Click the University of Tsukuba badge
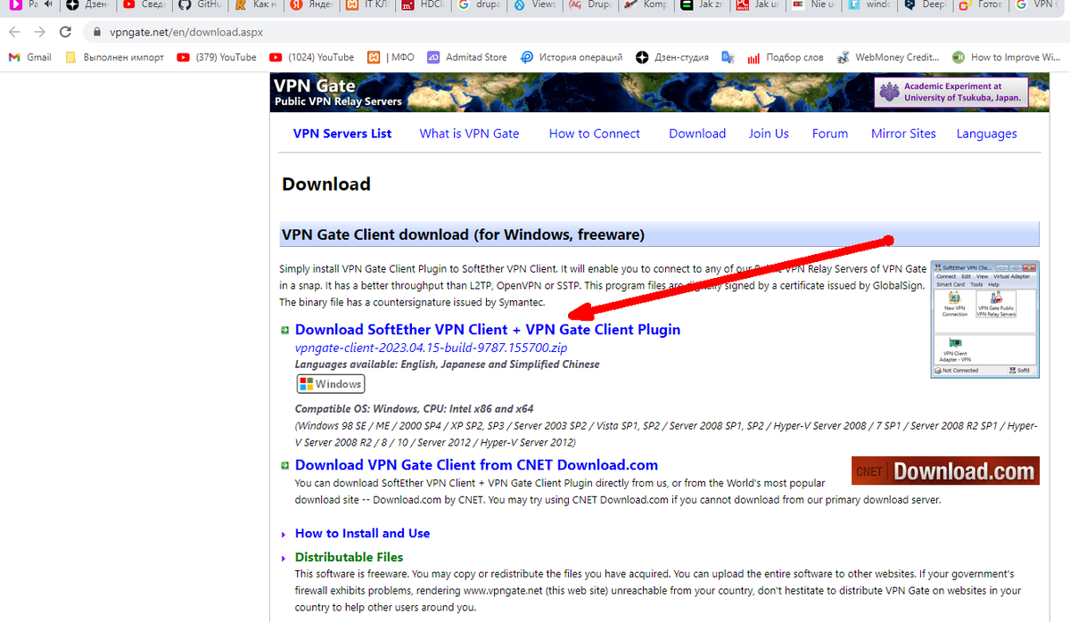This screenshot has height=622, width=1070. 951,92
